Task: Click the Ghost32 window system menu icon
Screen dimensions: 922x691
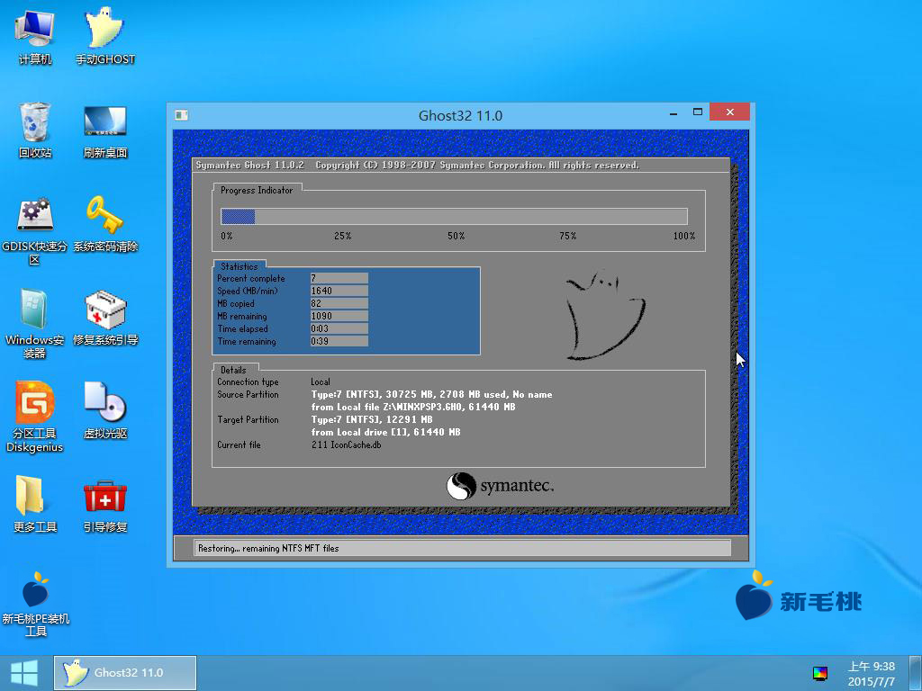Action: point(181,115)
